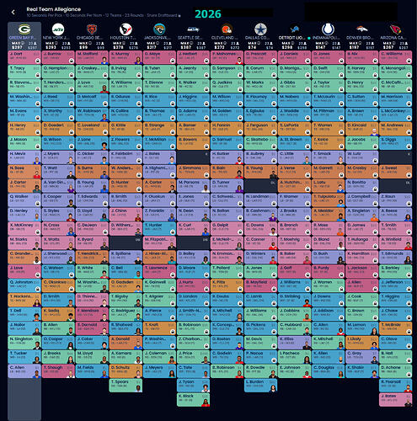
Task: Open the L. Jackson player card
Action: 361,271
